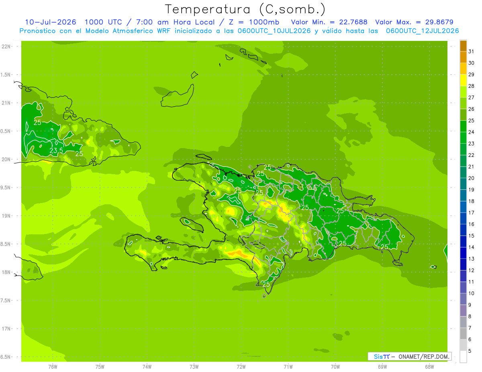The height and width of the screenshot is (372, 482).
Task: Click the legend value "20"
Action: pyautogui.click(x=472, y=178)
